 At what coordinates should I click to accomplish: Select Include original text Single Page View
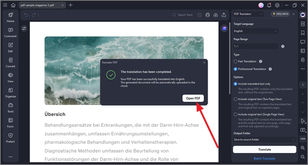pyautogui.click(x=235, y=114)
